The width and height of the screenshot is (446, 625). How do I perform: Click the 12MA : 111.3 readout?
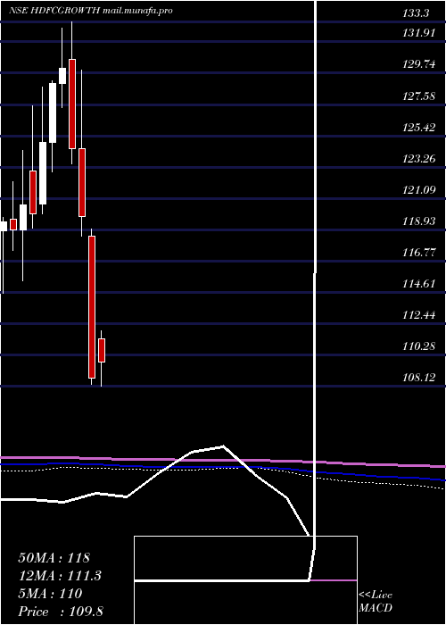[x=60, y=576]
